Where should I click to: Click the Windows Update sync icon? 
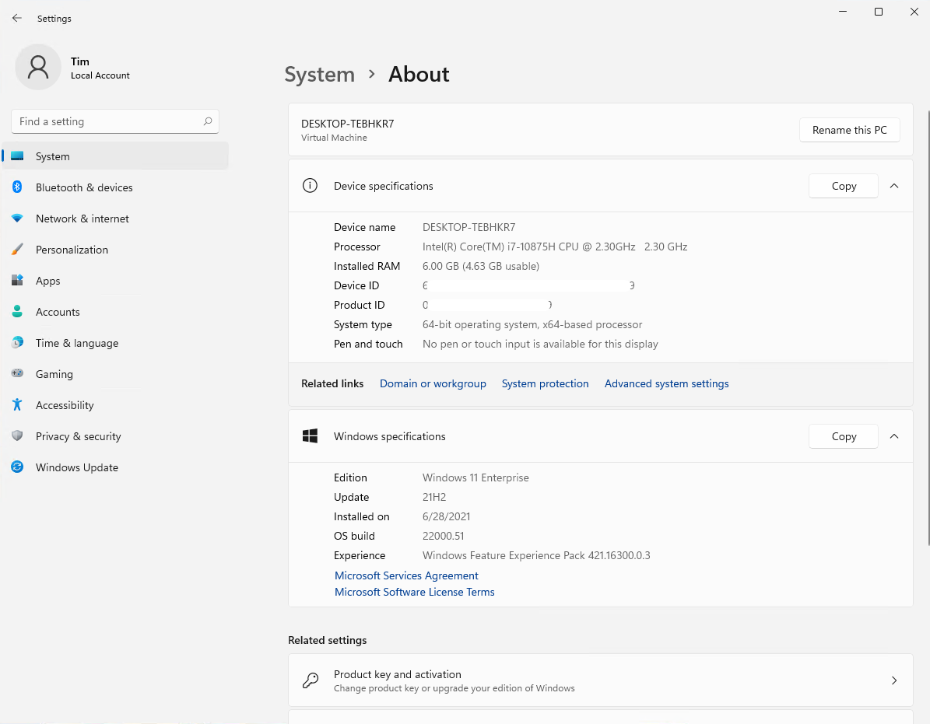17,467
